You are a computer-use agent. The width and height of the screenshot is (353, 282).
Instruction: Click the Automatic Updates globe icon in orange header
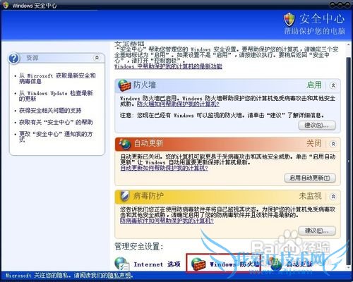click(125, 143)
